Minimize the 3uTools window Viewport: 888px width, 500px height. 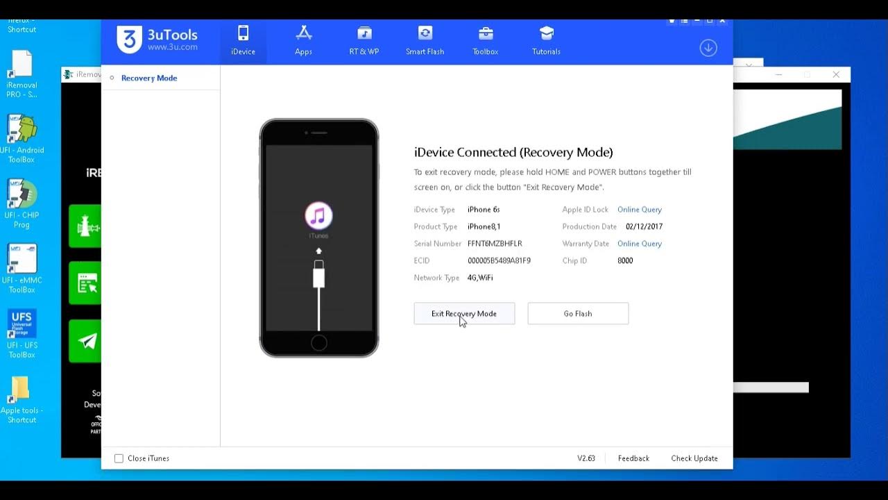697,22
